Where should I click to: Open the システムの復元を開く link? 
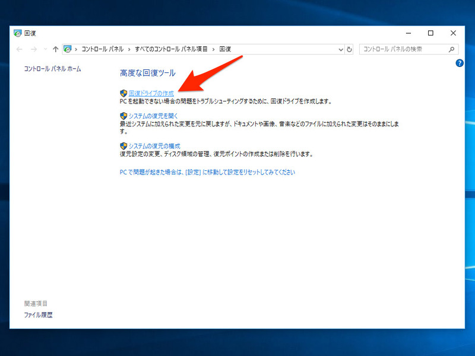click(153, 116)
